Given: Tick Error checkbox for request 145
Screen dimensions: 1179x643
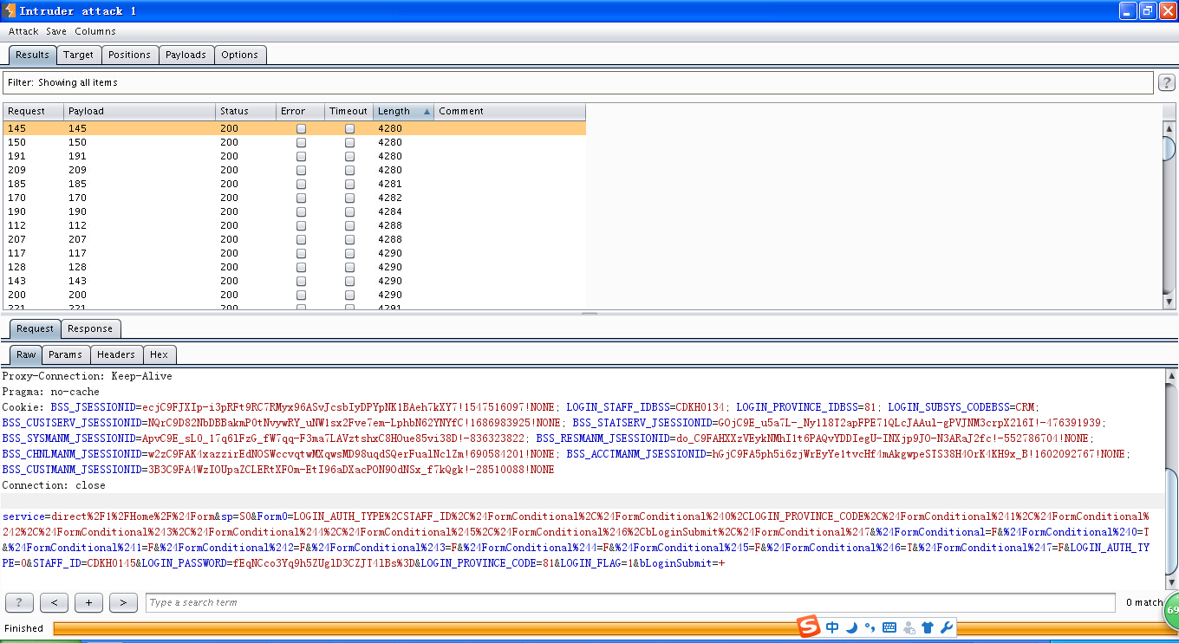Looking at the screenshot, I should tap(301, 128).
